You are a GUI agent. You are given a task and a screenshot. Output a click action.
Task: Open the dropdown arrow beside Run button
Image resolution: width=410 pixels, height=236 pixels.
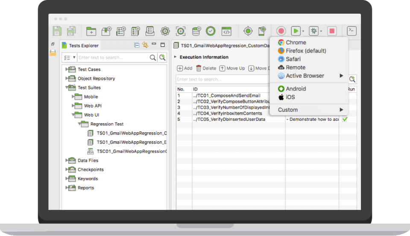pos(303,31)
